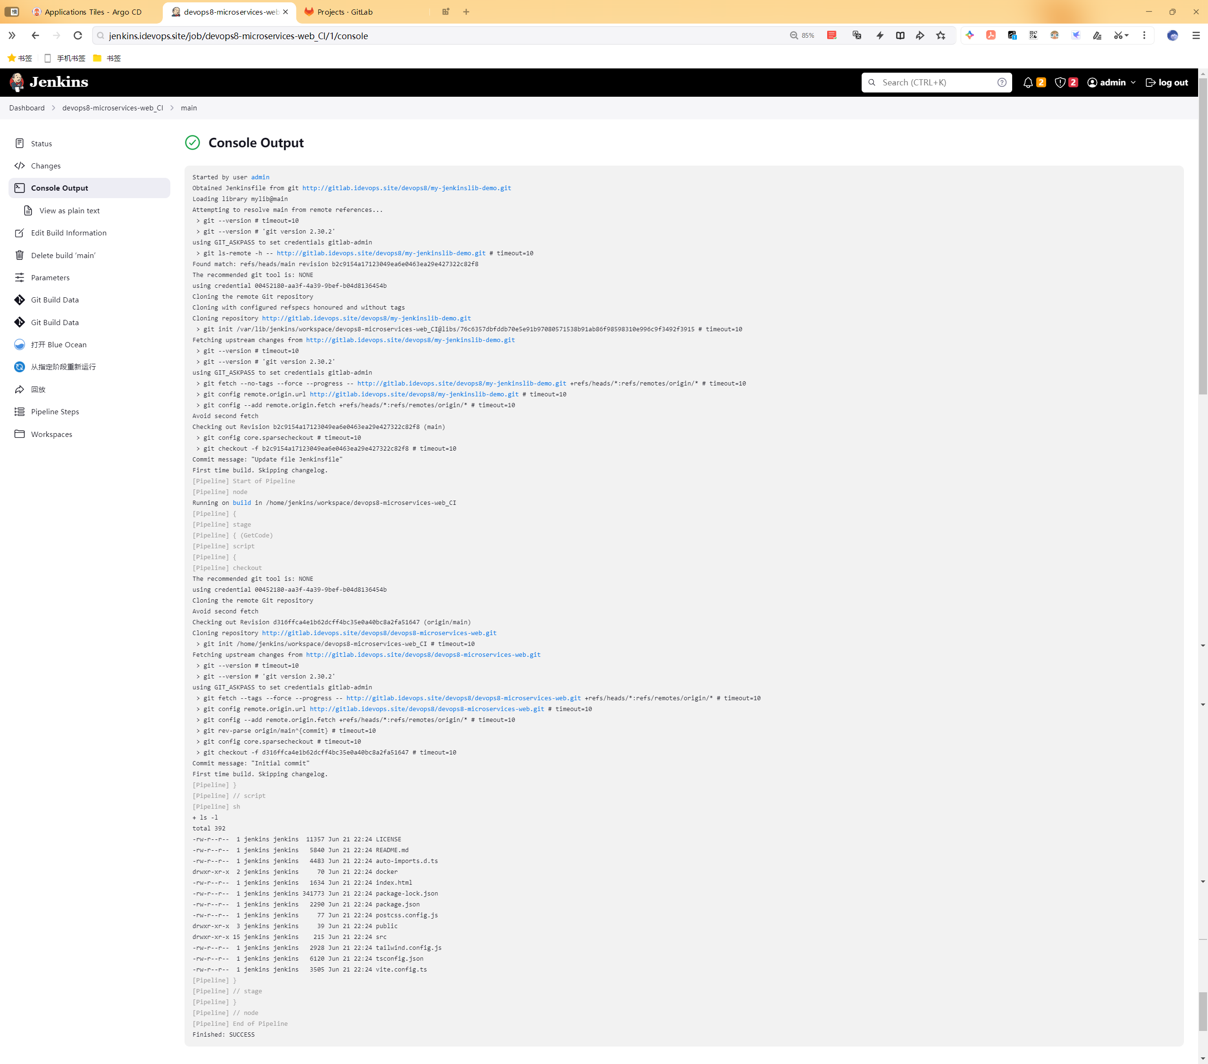This screenshot has height=1064, width=1208.
Task: Click the zoom 85% indicator
Action: coord(802,36)
